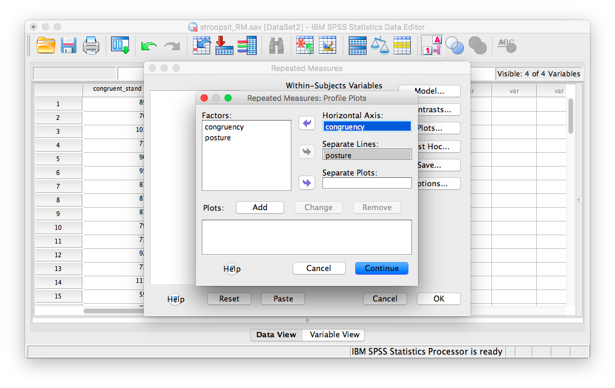
Task: Select row number 15 header
Action: point(58,296)
